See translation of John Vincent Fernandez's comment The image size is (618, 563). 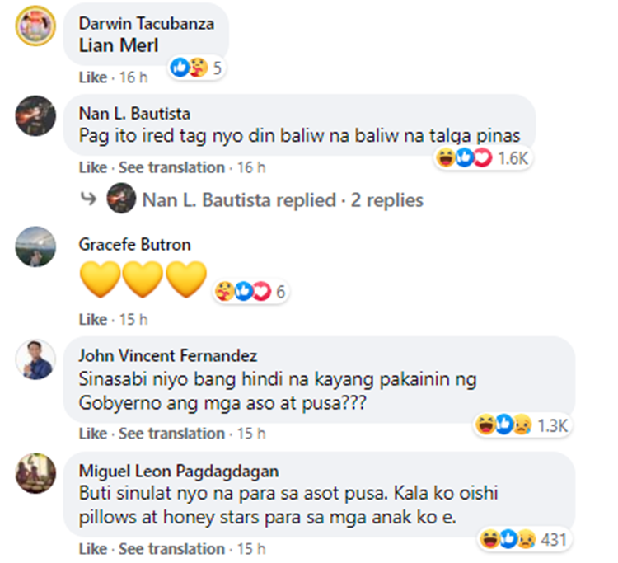(x=171, y=434)
